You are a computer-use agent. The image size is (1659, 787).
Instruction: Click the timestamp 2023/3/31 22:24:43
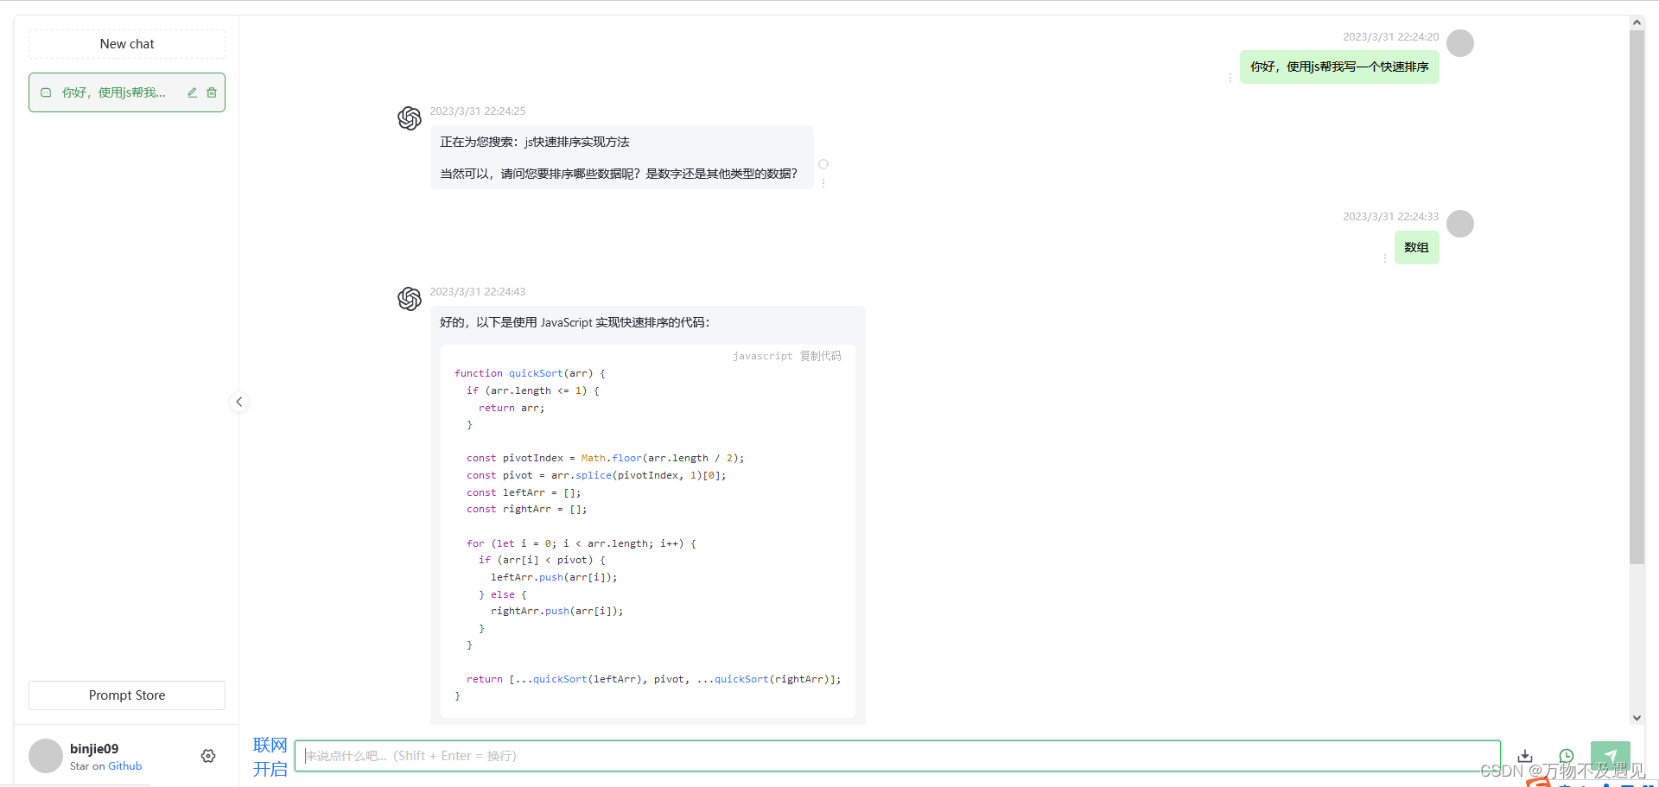tap(478, 292)
